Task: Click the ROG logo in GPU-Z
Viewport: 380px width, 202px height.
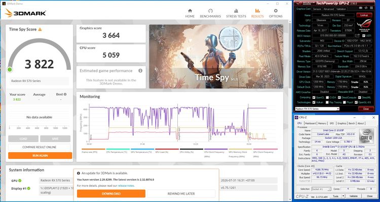Action: click(x=364, y=25)
